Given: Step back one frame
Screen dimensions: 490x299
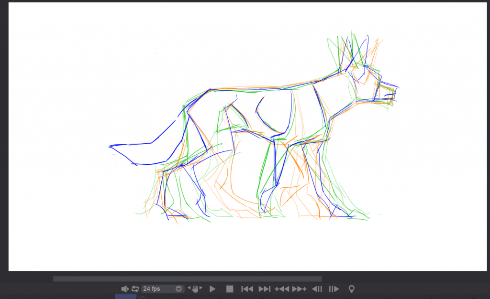Looking at the screenshot, I should (x=317, y=289).
